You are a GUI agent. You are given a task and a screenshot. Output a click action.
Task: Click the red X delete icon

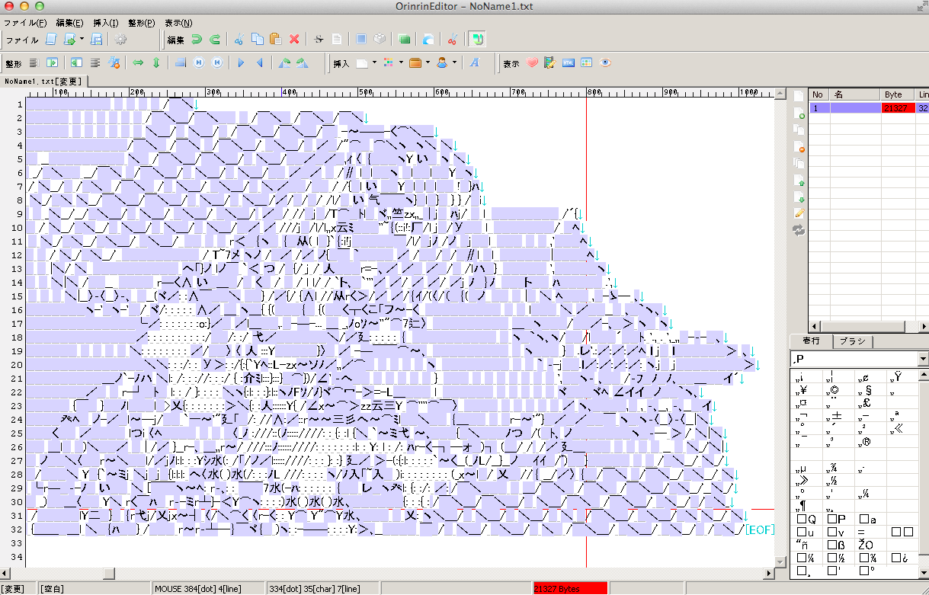click(294, 39)
